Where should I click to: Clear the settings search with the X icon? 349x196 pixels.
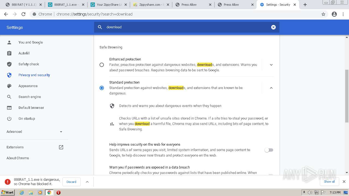coord(273,27)
